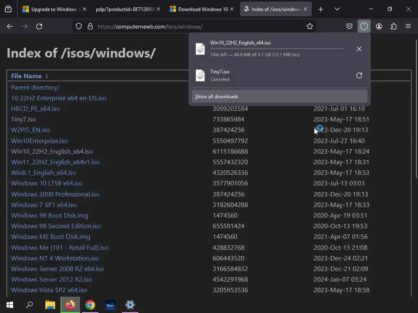Open Windows Me (101 - Retail Full).iso
Viewport: 418px width, 313px height.
60,248
